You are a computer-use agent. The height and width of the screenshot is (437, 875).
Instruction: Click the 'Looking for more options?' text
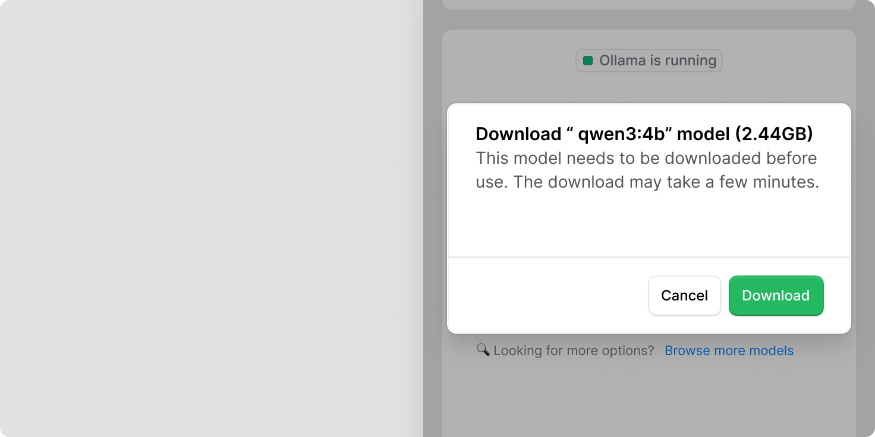(x=574, y=350)
